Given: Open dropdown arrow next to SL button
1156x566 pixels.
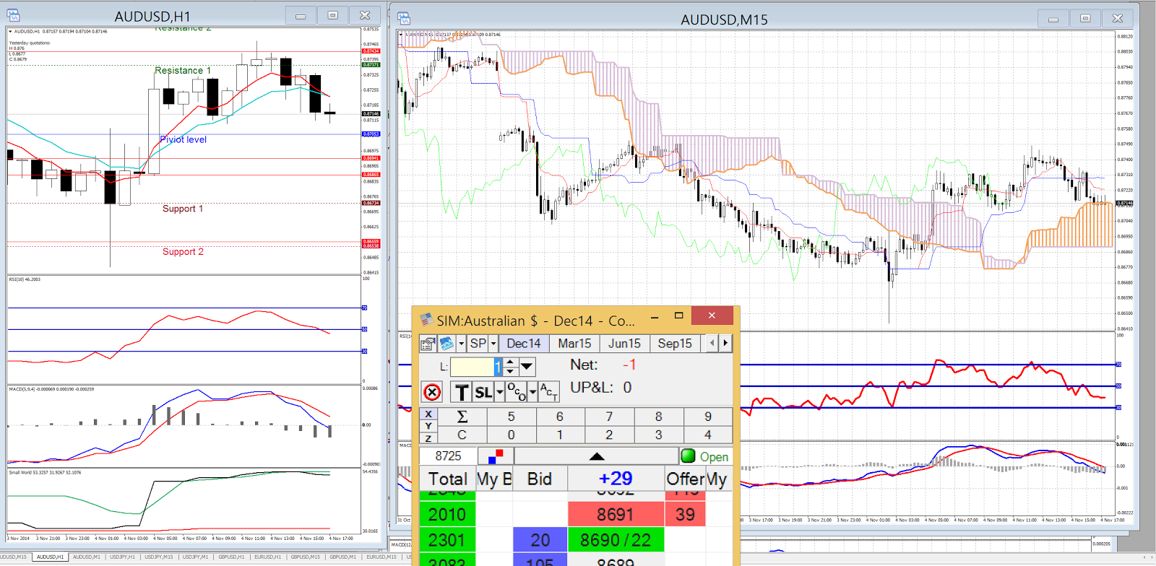Looking at the screenshot, I should (x=499, y=392).
